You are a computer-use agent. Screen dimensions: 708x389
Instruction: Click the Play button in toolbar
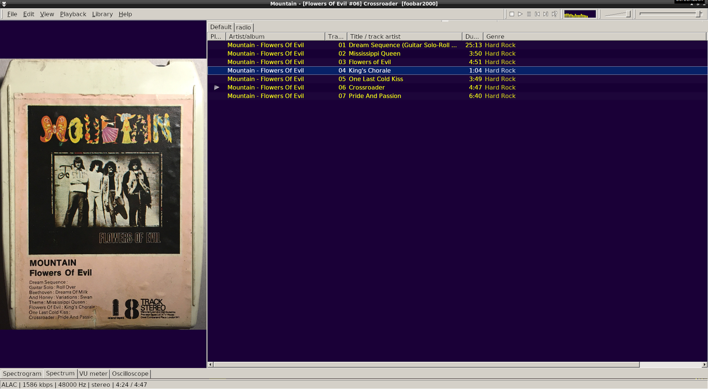(x=520, y=14)
